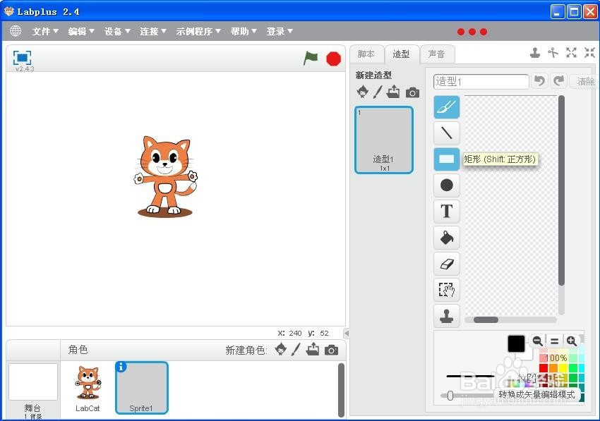Screen dimensions: 600x421
Task: Choose new sprite from library
Action: (281, 350)
